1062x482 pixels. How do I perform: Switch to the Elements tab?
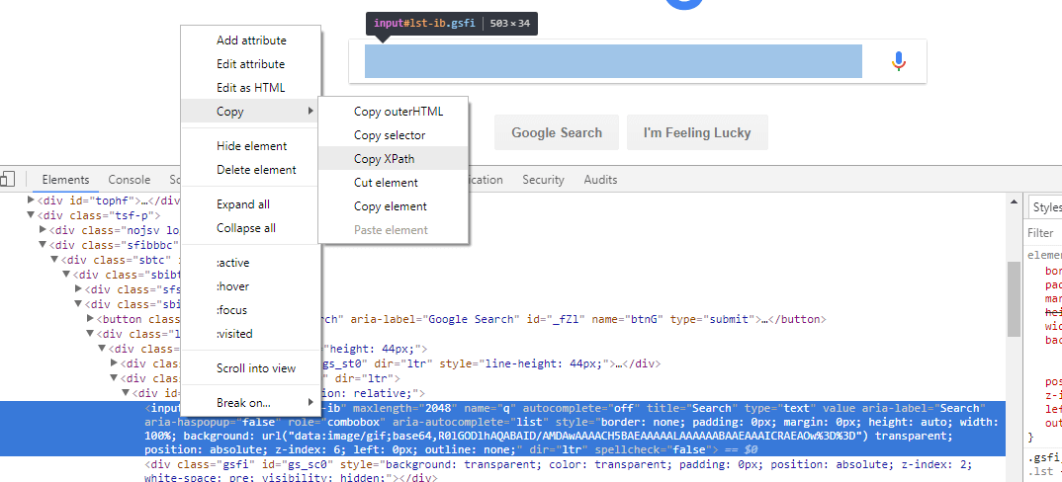click(x=65, y=180)
